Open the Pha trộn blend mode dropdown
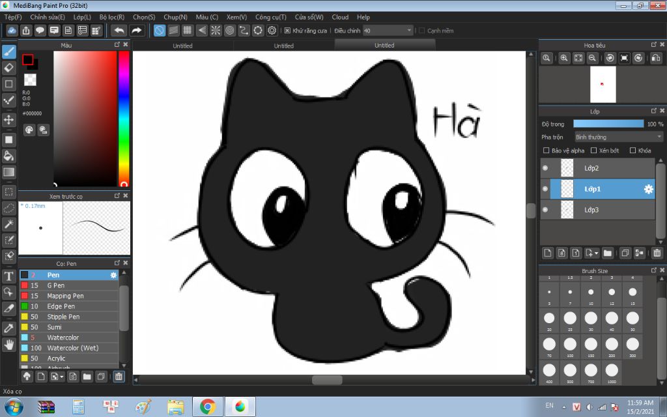667x417 pixels. [619, 137]
